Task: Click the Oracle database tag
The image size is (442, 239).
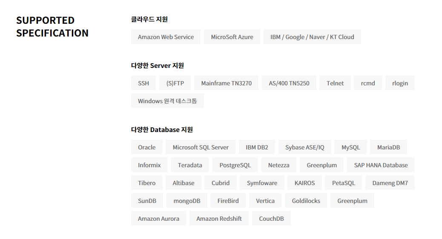Action: 146,147
